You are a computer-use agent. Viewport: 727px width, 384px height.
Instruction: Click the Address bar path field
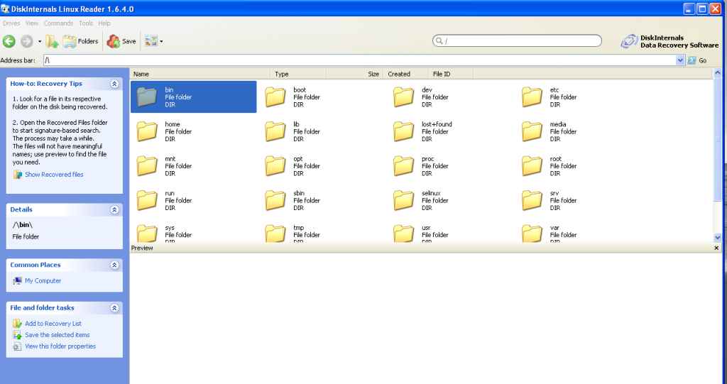(x=360, y=60)
